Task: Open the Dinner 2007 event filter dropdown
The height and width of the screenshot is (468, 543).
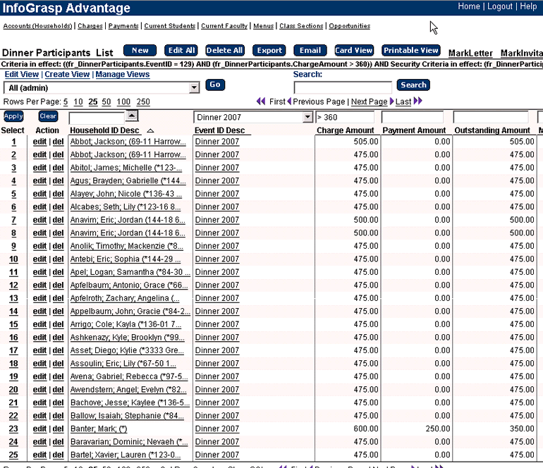Action: 307,117
